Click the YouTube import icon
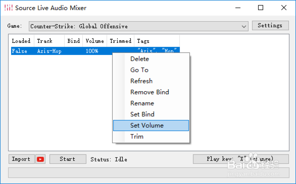This screenshot has width=296, height=184. pyautogui.click(x=41, y=159)
